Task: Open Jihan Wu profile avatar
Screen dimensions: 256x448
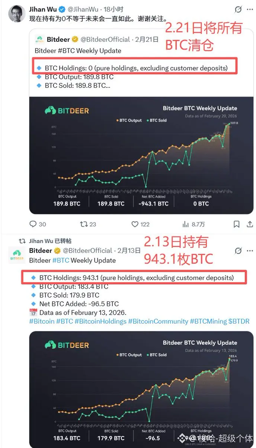Action: coord(16,14)
